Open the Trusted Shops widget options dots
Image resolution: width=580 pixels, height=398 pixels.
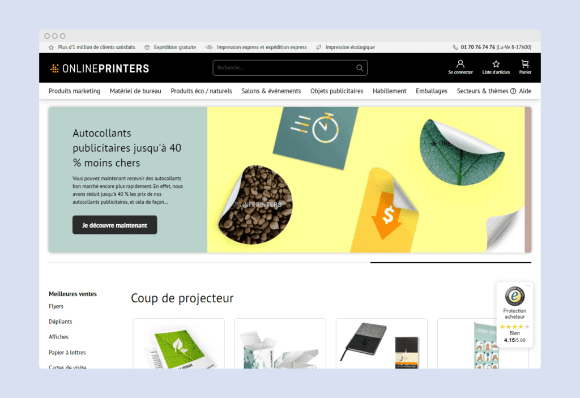click(x=528, y=285)
